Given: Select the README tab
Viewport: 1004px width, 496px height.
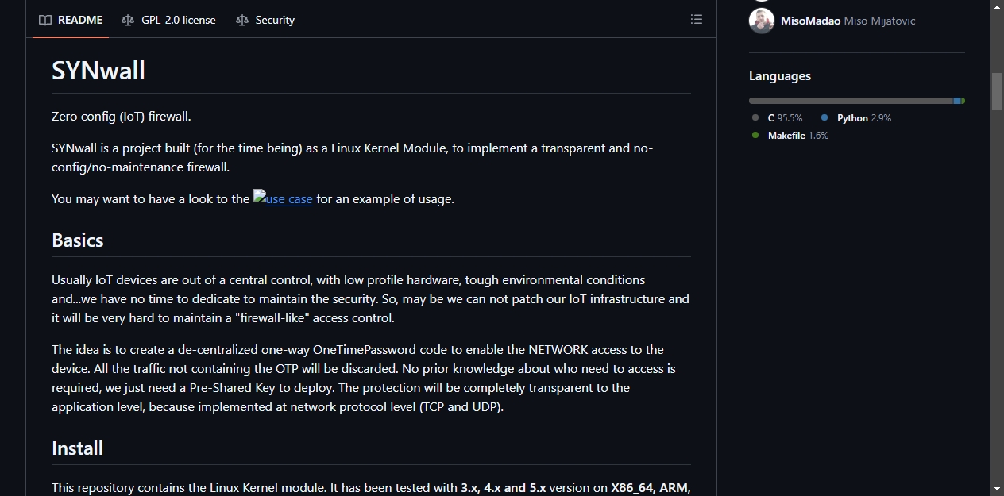Looking at the screenshot, I should (71, 20).
